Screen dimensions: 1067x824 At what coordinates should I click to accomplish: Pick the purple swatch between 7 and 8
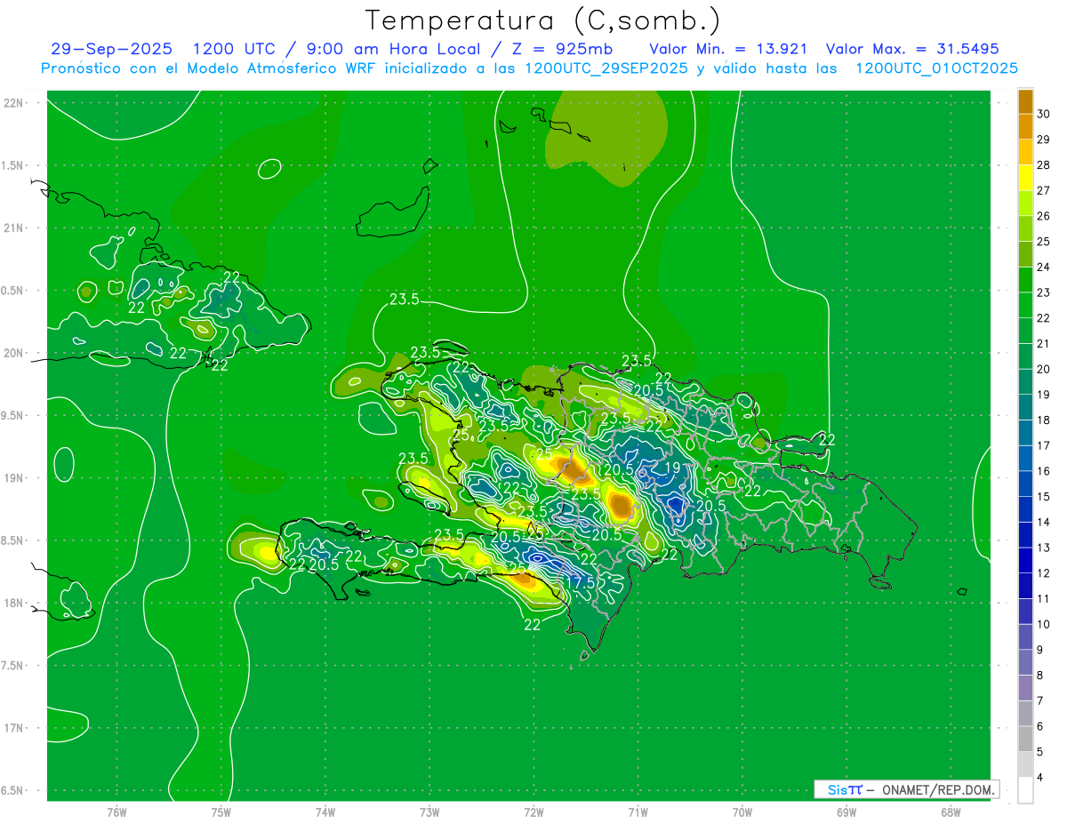pos(1025,688)
